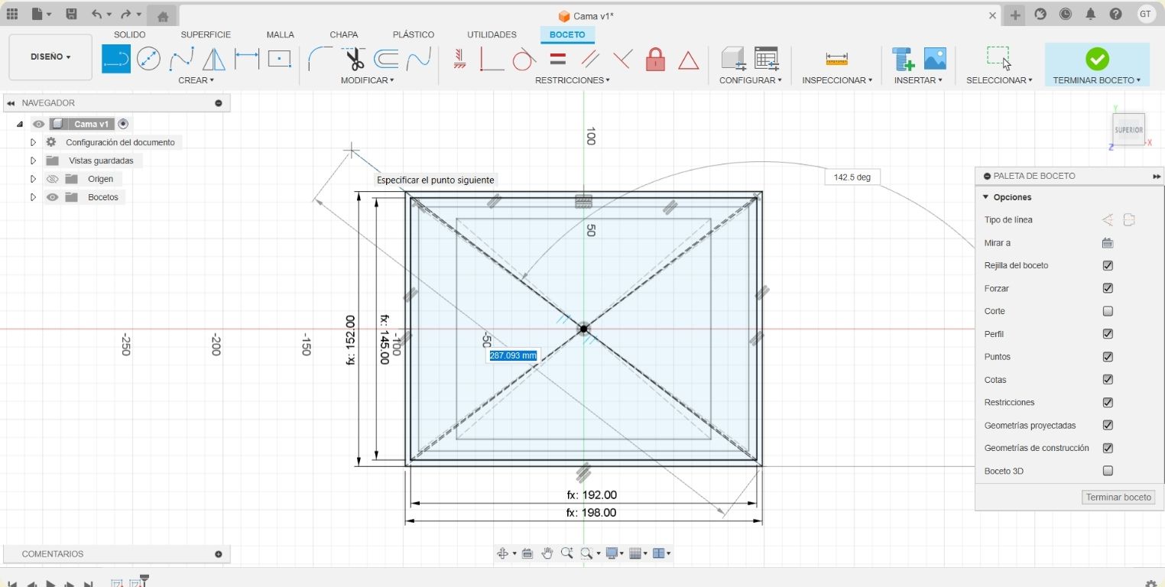Click the Save icon
Screen dimensions: 1165x587
[x=71, y=15]
